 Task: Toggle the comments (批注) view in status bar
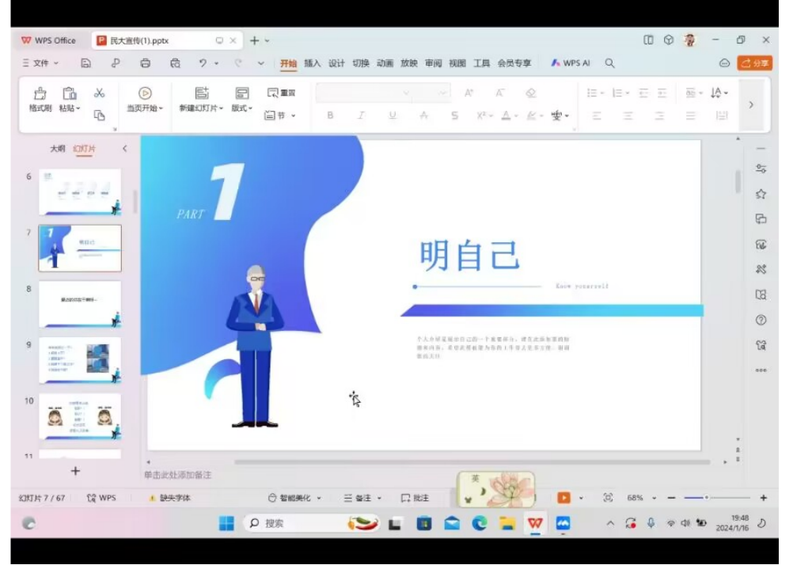click(x=415, y=498)
